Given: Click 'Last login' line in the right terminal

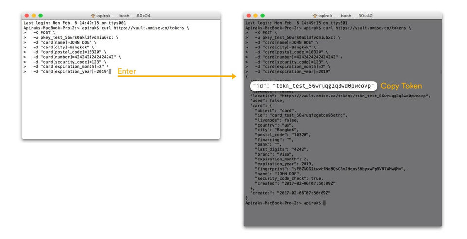Looking at the screenshot, I should [x=297, y=23].
